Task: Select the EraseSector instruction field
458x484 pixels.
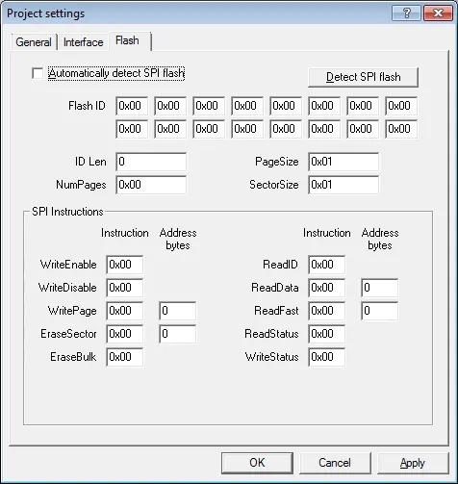Action: tap(125, 334)
